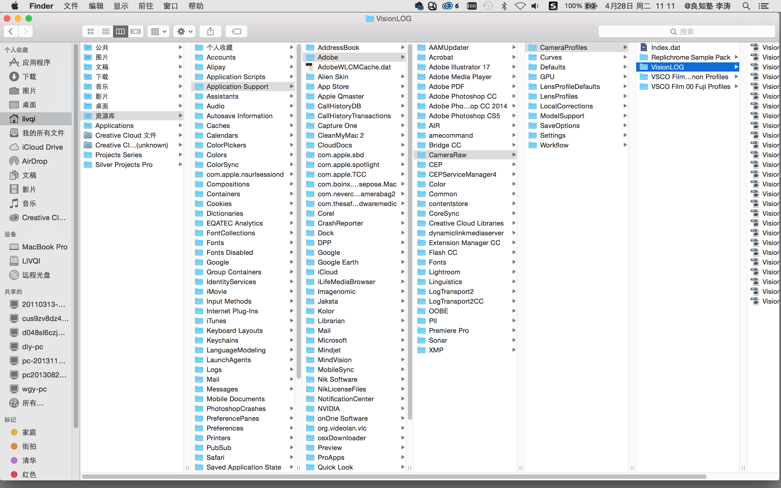Click the Share toolbar button

click(210, 31)
